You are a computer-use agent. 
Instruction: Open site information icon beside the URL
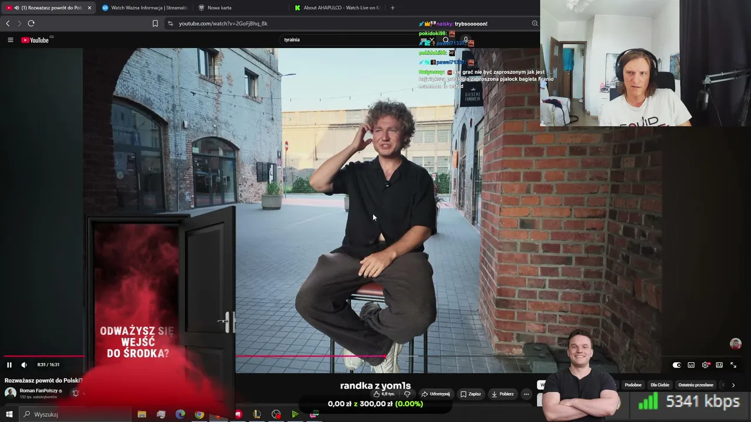(170, 23)
